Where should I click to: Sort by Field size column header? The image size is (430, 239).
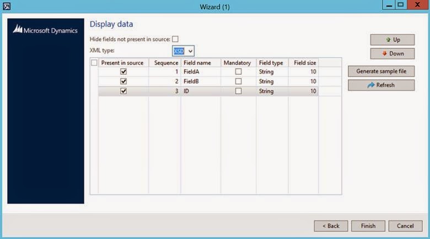(x=303, y=63)
